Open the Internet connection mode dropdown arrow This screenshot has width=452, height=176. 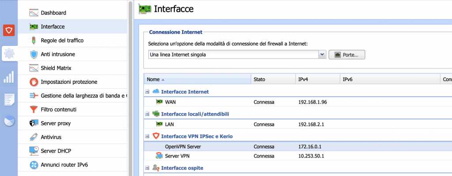(322, 54)
